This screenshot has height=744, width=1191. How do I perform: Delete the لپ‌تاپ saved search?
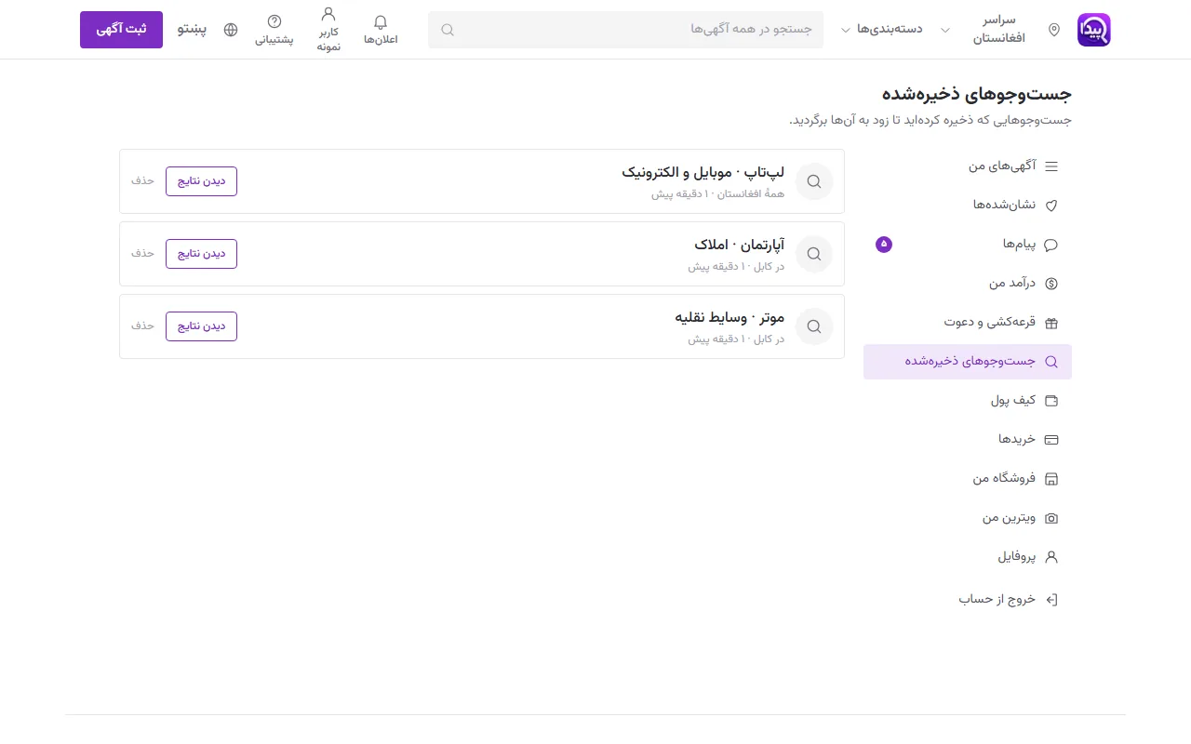[142, 181]
